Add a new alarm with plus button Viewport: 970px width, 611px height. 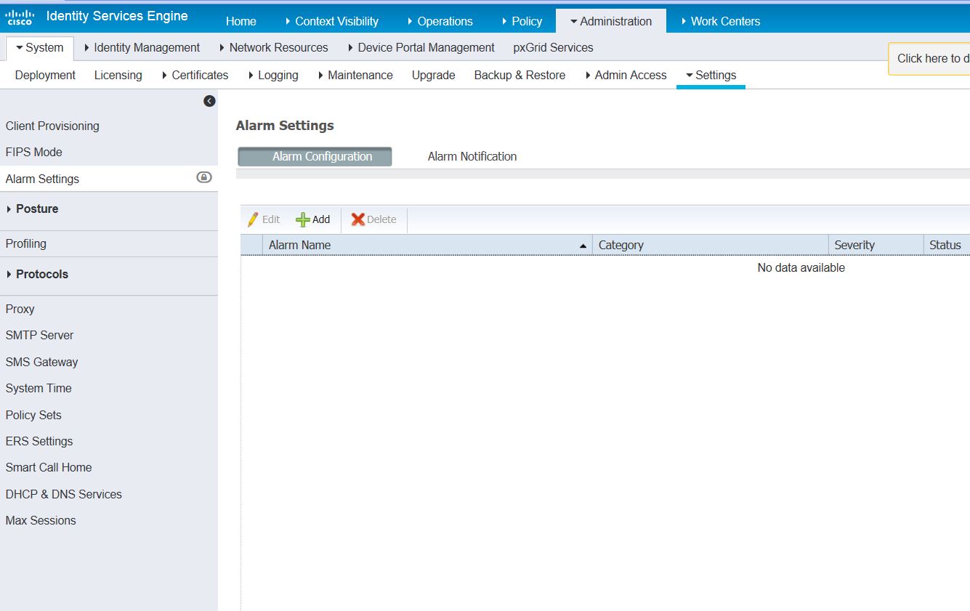pyautogui.click(x=313, y=219)
